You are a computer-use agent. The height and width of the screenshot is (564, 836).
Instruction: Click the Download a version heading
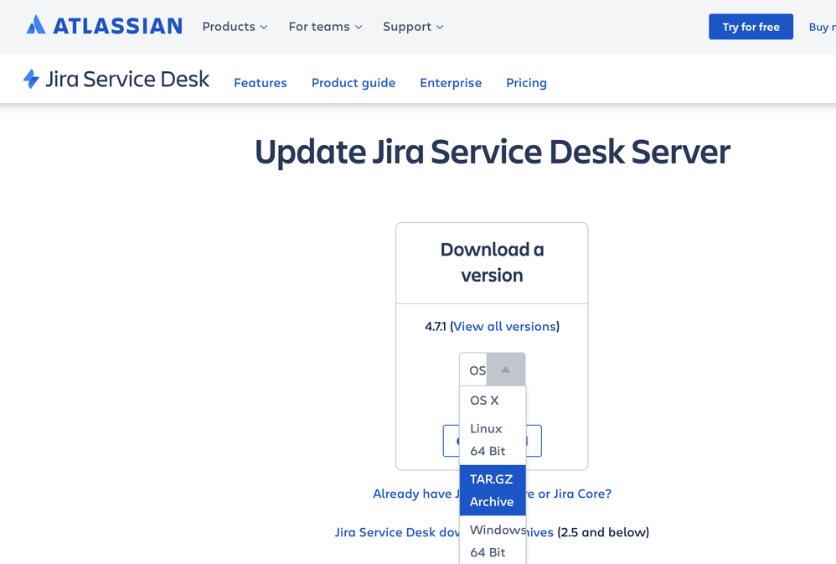(x=492, y=262)
